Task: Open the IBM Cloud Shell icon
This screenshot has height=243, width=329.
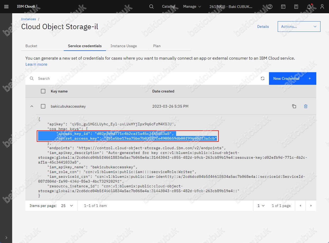Action: click(283, 7)
